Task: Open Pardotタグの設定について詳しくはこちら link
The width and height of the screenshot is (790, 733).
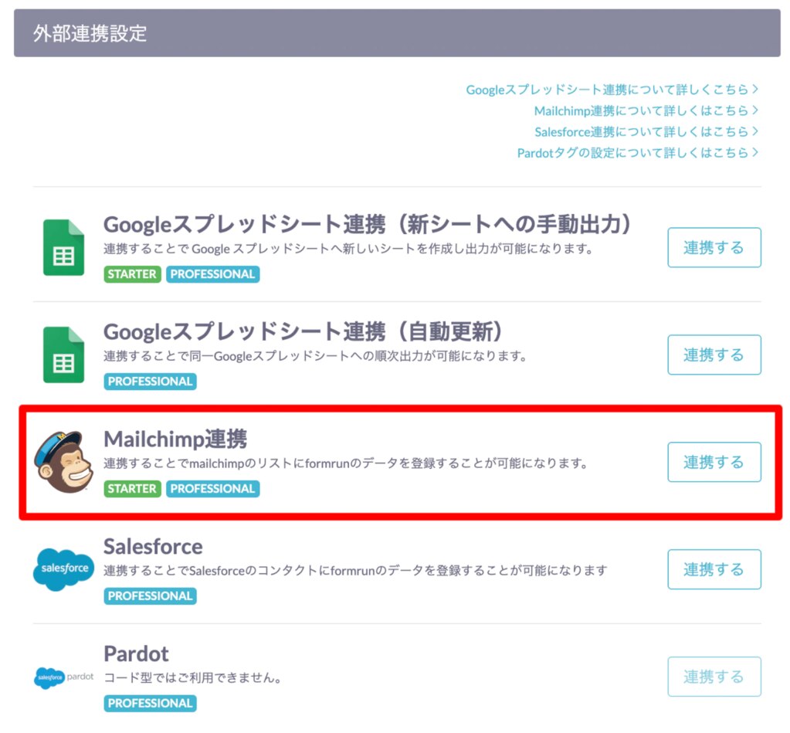Action: coord(638,153)
